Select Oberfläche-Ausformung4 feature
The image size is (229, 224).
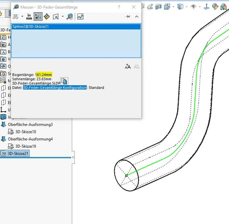[30, 139]
